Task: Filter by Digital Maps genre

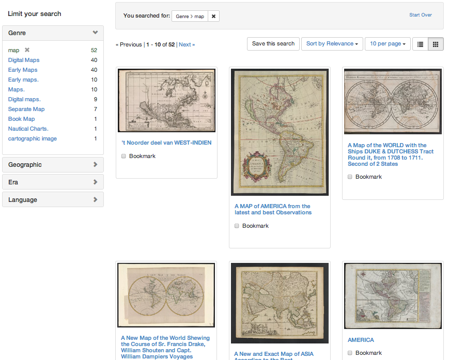Action: 24,60
